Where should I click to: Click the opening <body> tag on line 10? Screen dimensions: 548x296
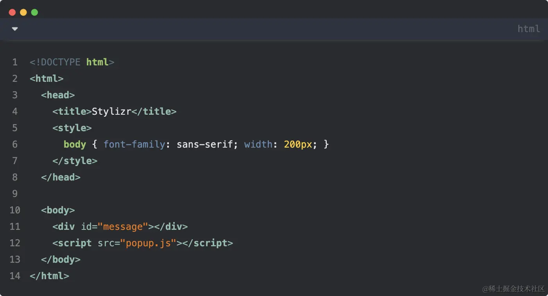click(58, 210)
